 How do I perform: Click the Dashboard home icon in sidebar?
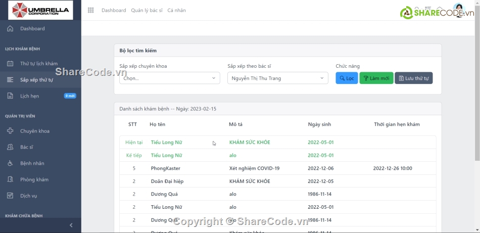(10, 29)
